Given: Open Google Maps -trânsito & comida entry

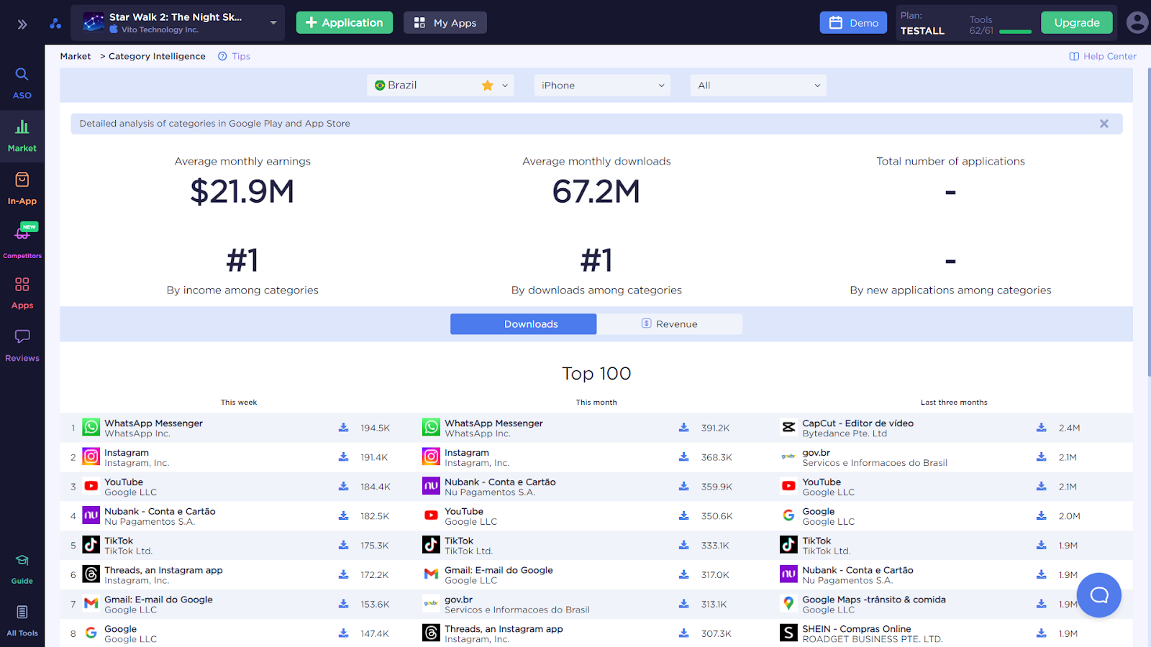Looking at the screenshot, I should tap(874, 600).
